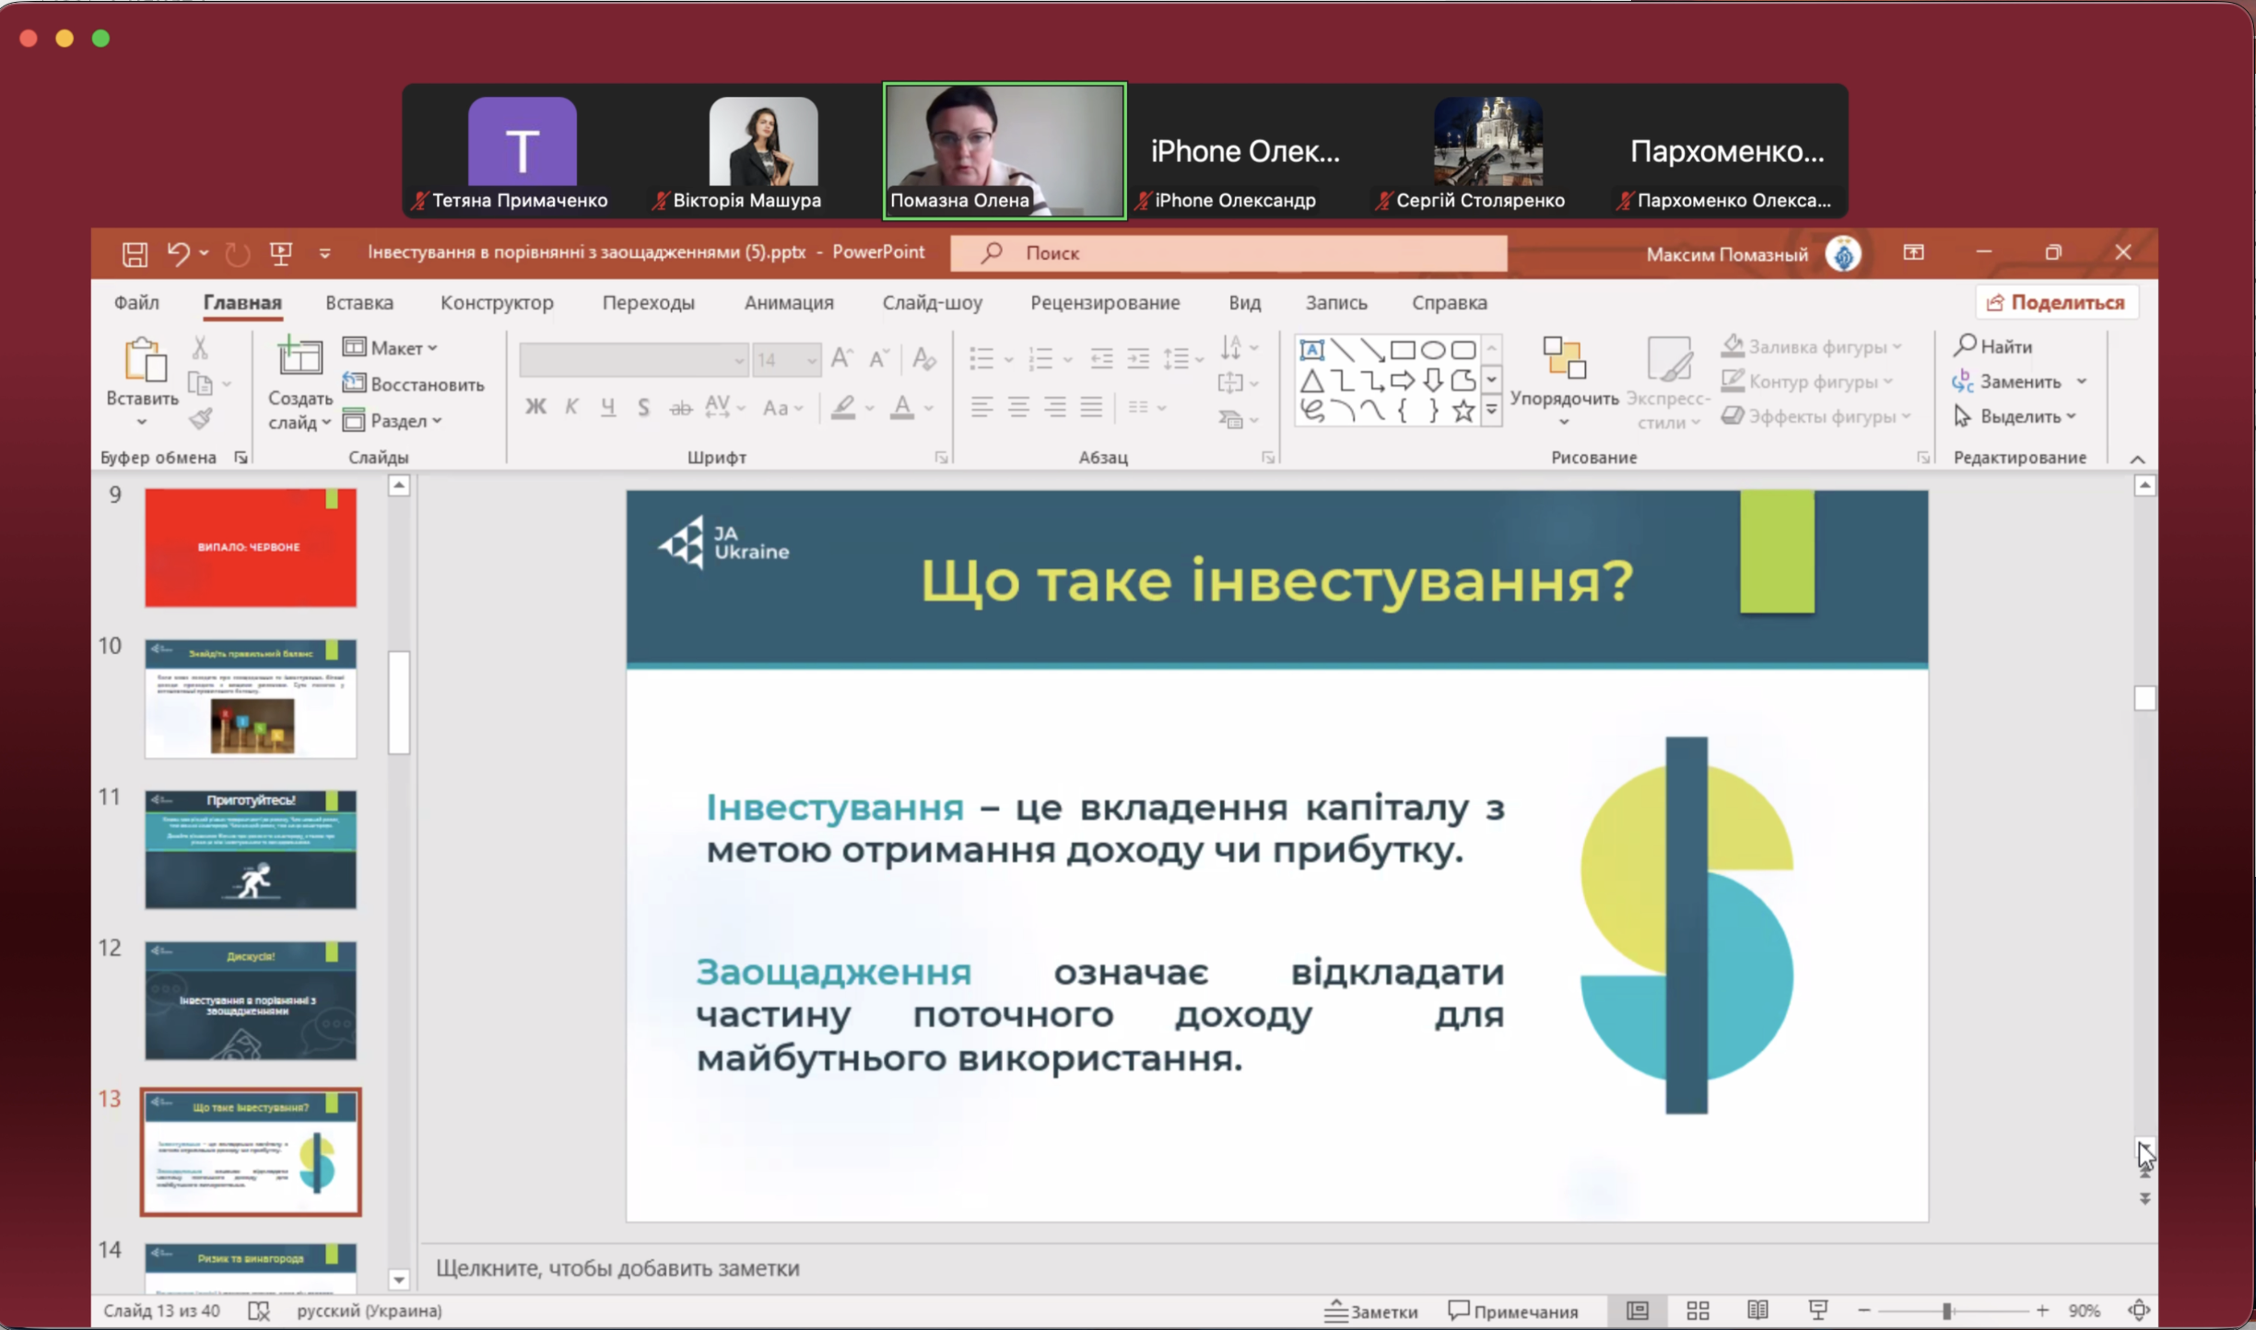The image size is (2256, 1330).
Task: Toggle Comments (Примечания) pane in status bar
Action: tap(1513, 1311)
